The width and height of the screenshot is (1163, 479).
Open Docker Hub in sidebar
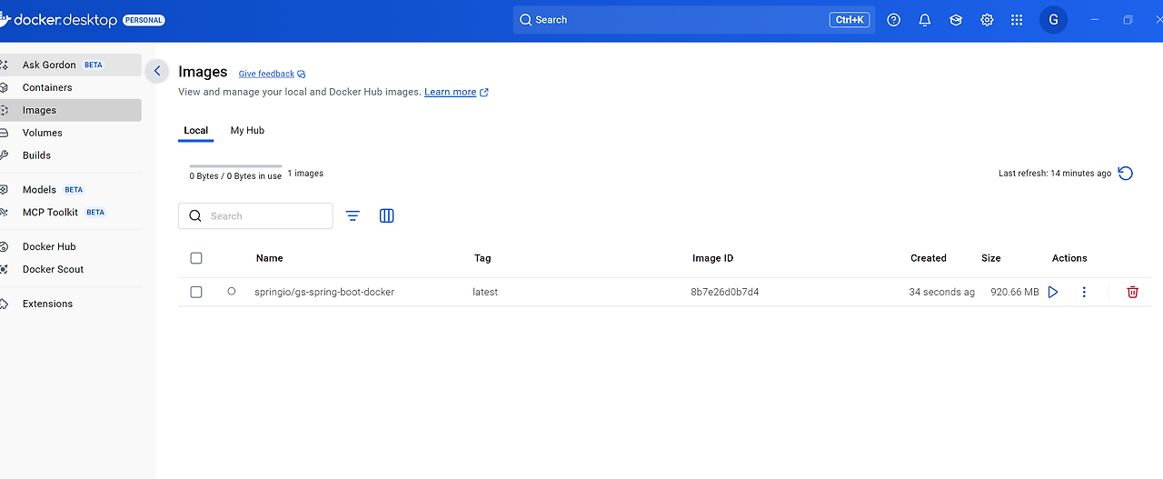click(71, 246)
